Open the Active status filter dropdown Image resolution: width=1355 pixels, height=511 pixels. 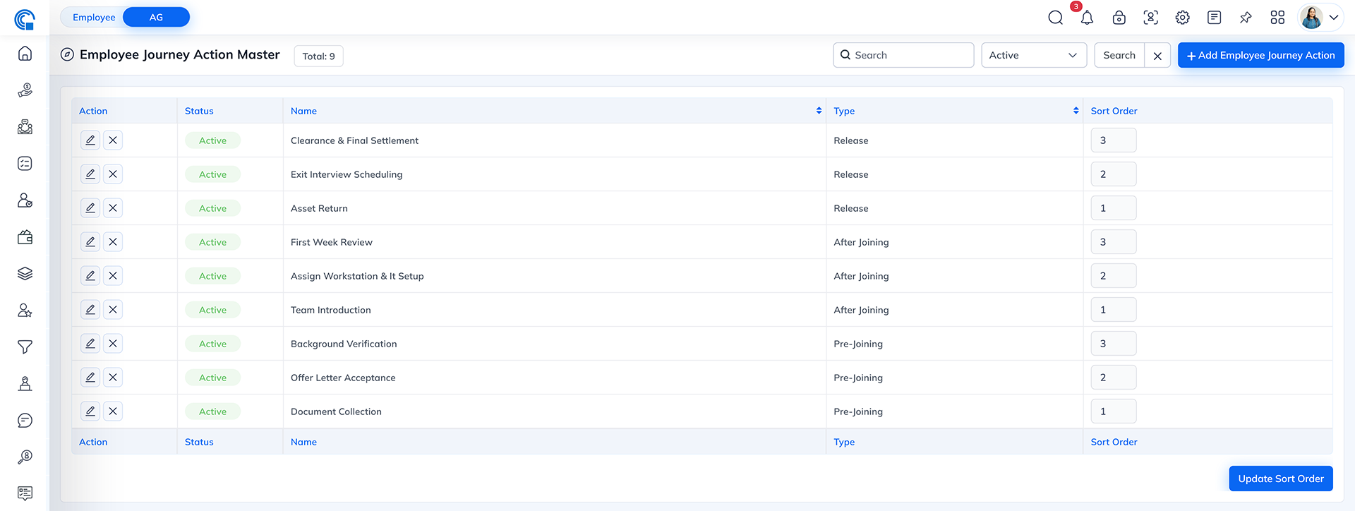click(1033, 55)
